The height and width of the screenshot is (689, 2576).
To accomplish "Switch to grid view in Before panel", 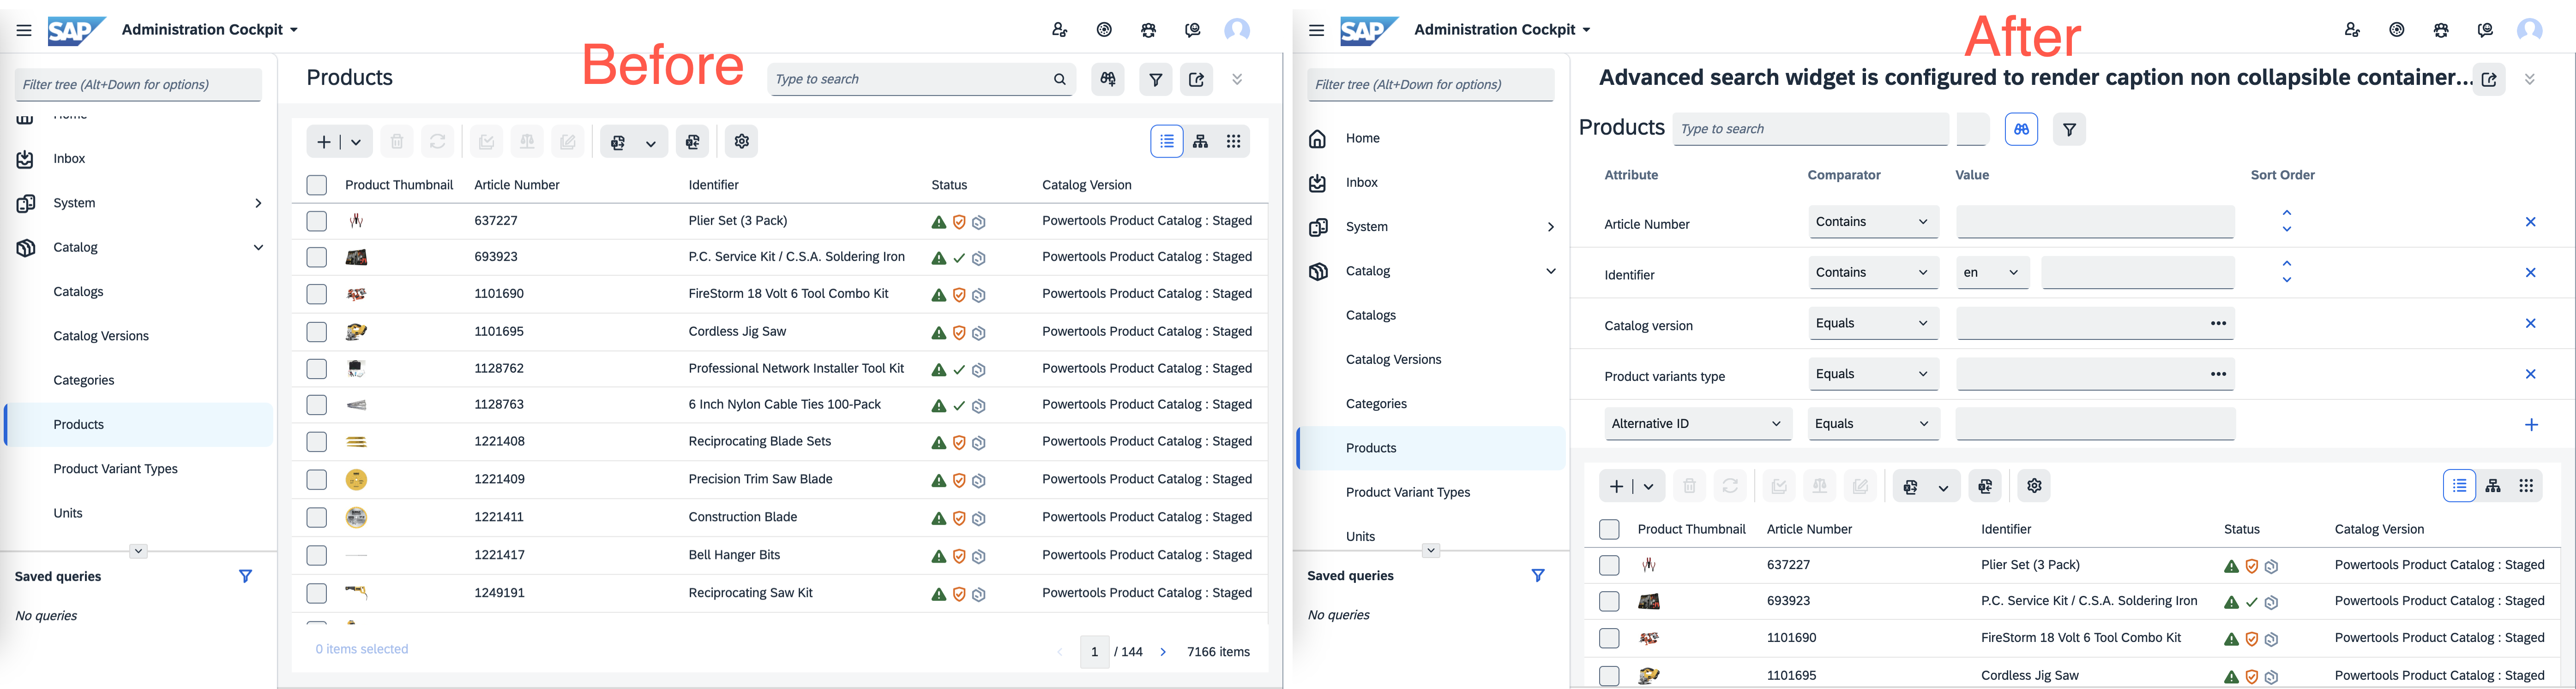I will [x=1234, y=142].
